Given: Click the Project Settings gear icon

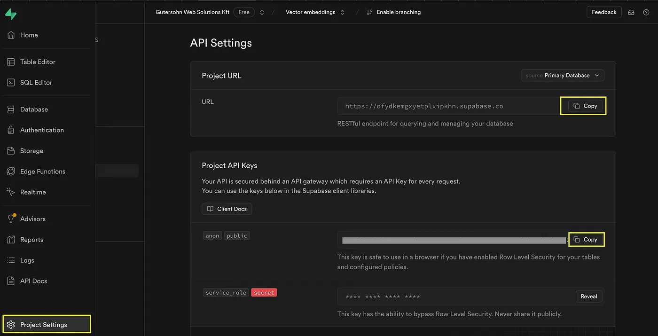Looking at the screenshot, I should (11, 325).
